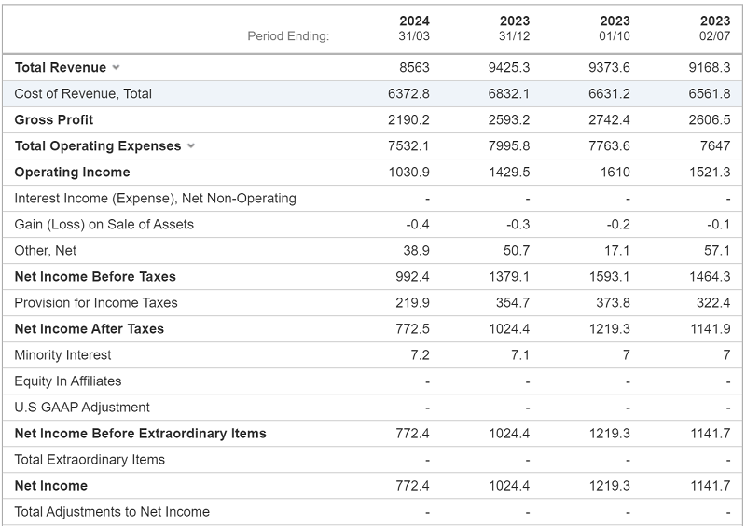
Task: Select Net Income Before Taxes label
Action: coord(95,277)
